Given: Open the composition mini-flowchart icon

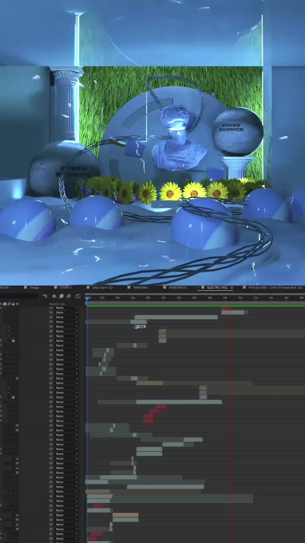Looking at the screenshot, I should 44,296.
